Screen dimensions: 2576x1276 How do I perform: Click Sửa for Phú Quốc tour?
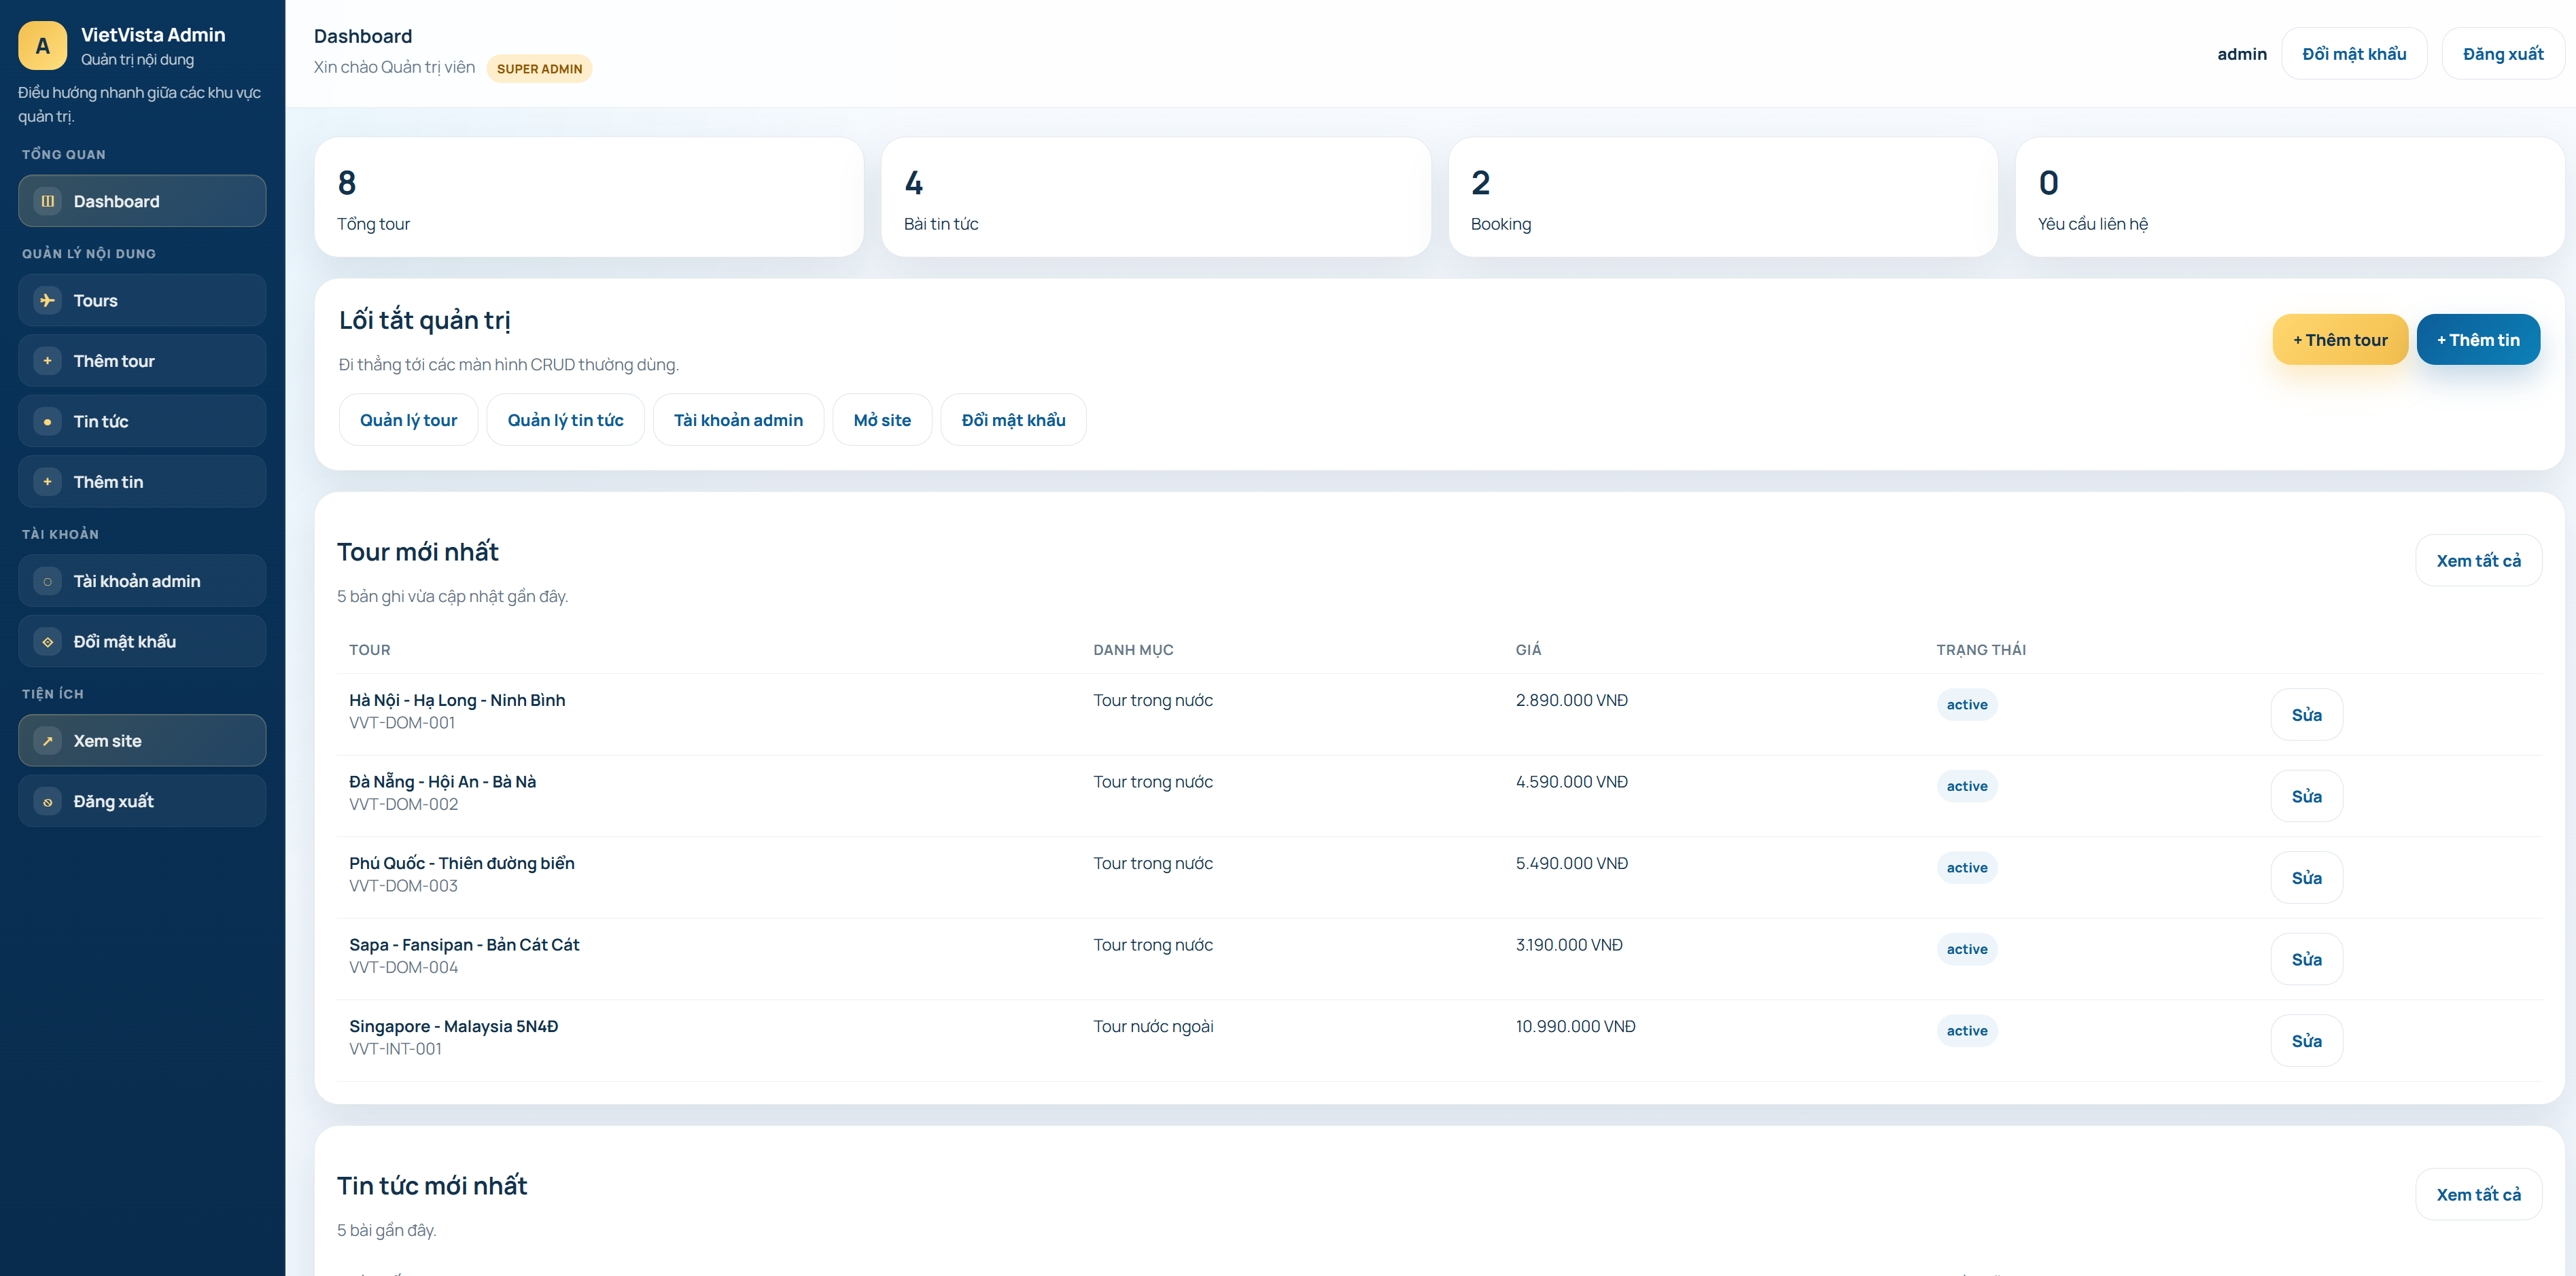point(2306,878)
